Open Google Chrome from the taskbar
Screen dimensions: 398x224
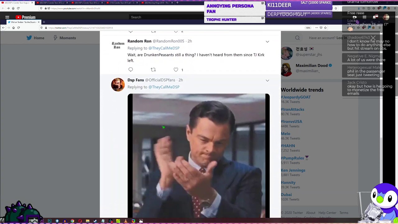tap(72, 221)
